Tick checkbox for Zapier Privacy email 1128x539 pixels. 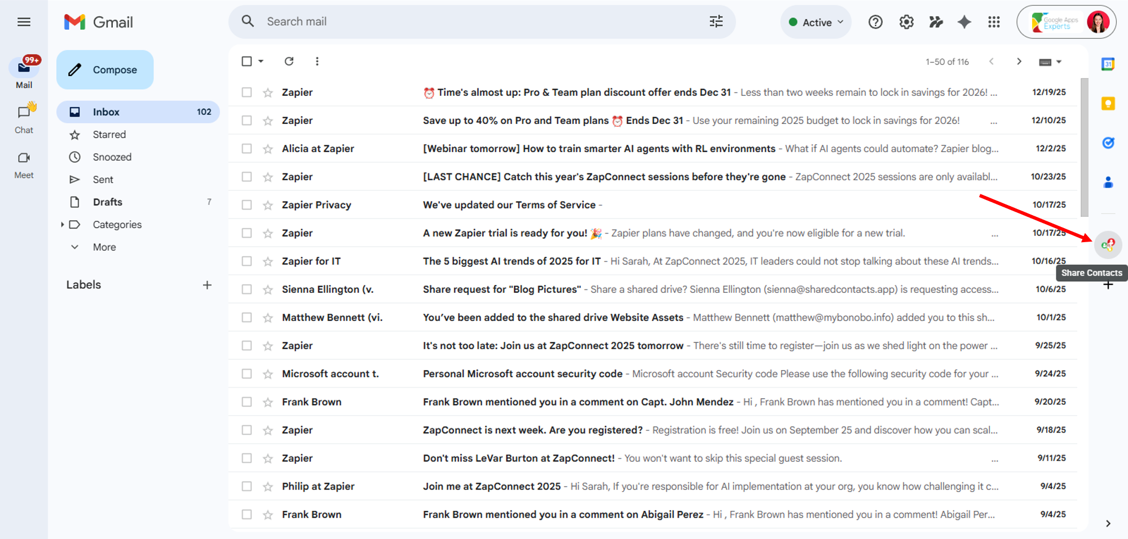pyautogui.click(x=246, y=205)
